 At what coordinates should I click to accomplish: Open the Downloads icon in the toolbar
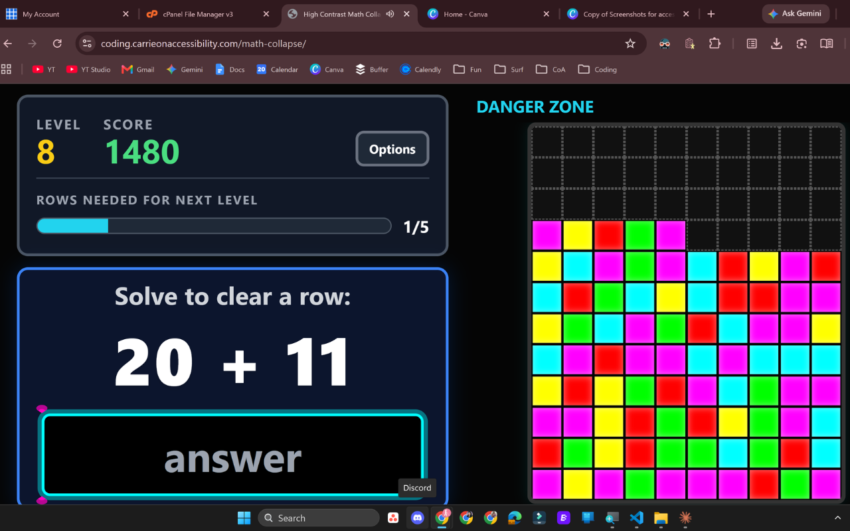click(776, 44)
